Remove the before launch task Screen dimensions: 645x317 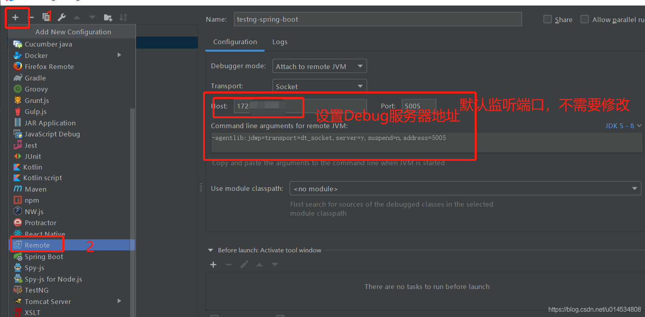pos(229,265)
